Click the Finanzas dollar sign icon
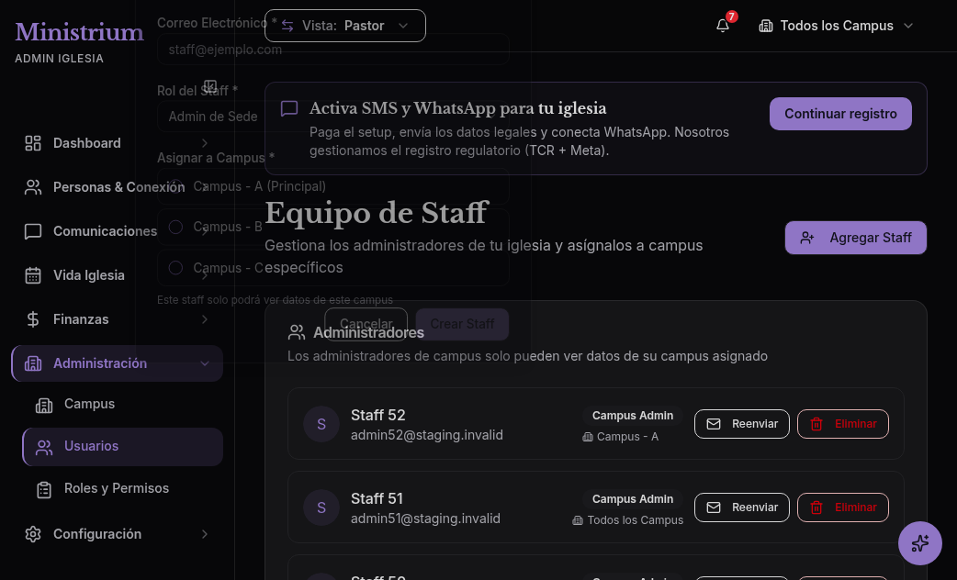Viewport: 957px width, 580px height. coord(33,319)
